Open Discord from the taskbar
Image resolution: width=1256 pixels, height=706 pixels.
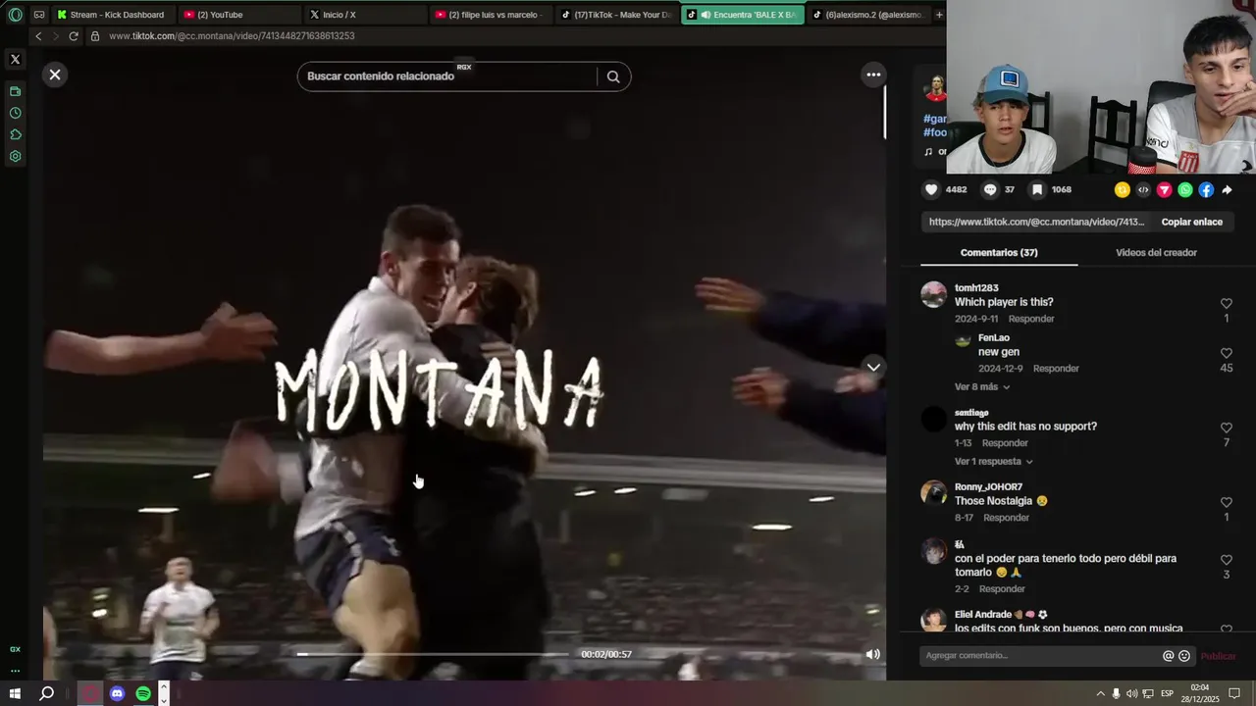(117, 693)
